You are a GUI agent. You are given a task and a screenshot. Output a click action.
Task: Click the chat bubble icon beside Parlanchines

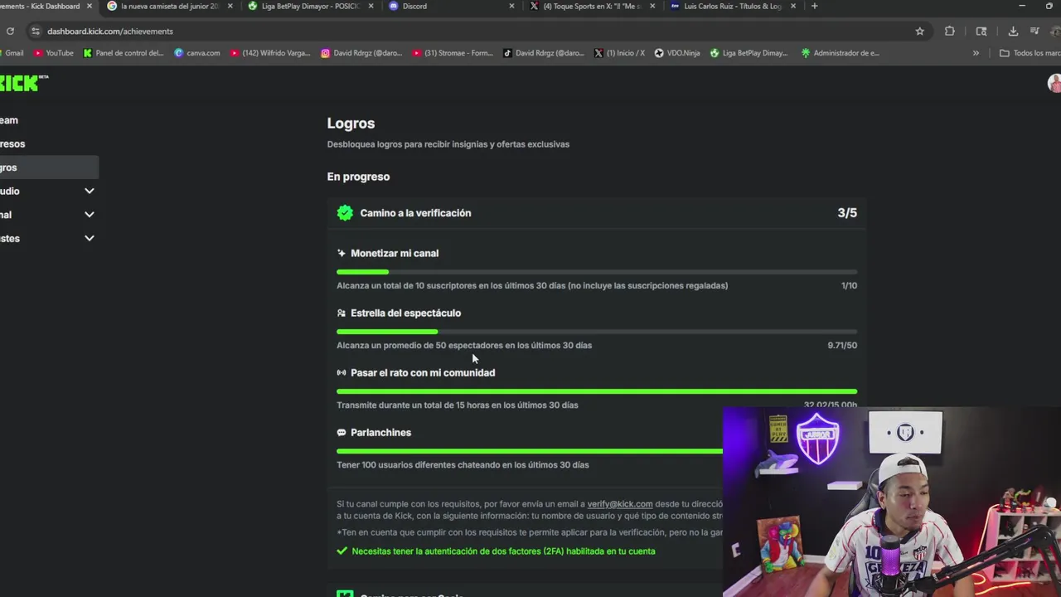tap(341, 432)
